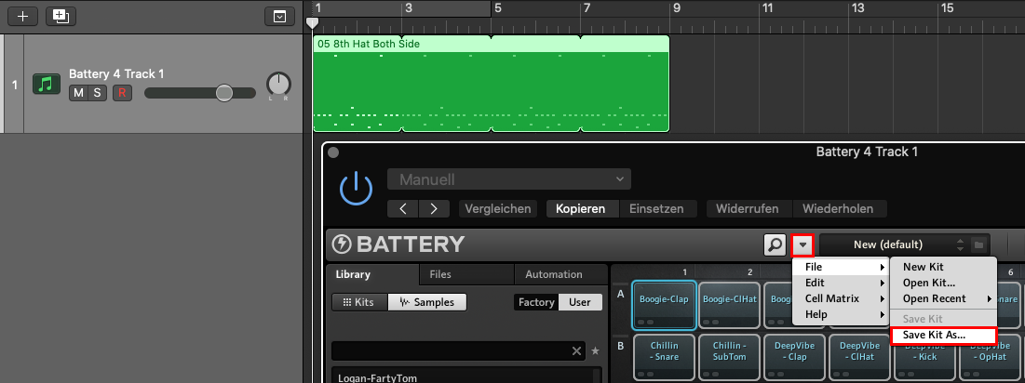Open the Cell Matrix submenu
1025x383 pixels.
pos(840,298)
